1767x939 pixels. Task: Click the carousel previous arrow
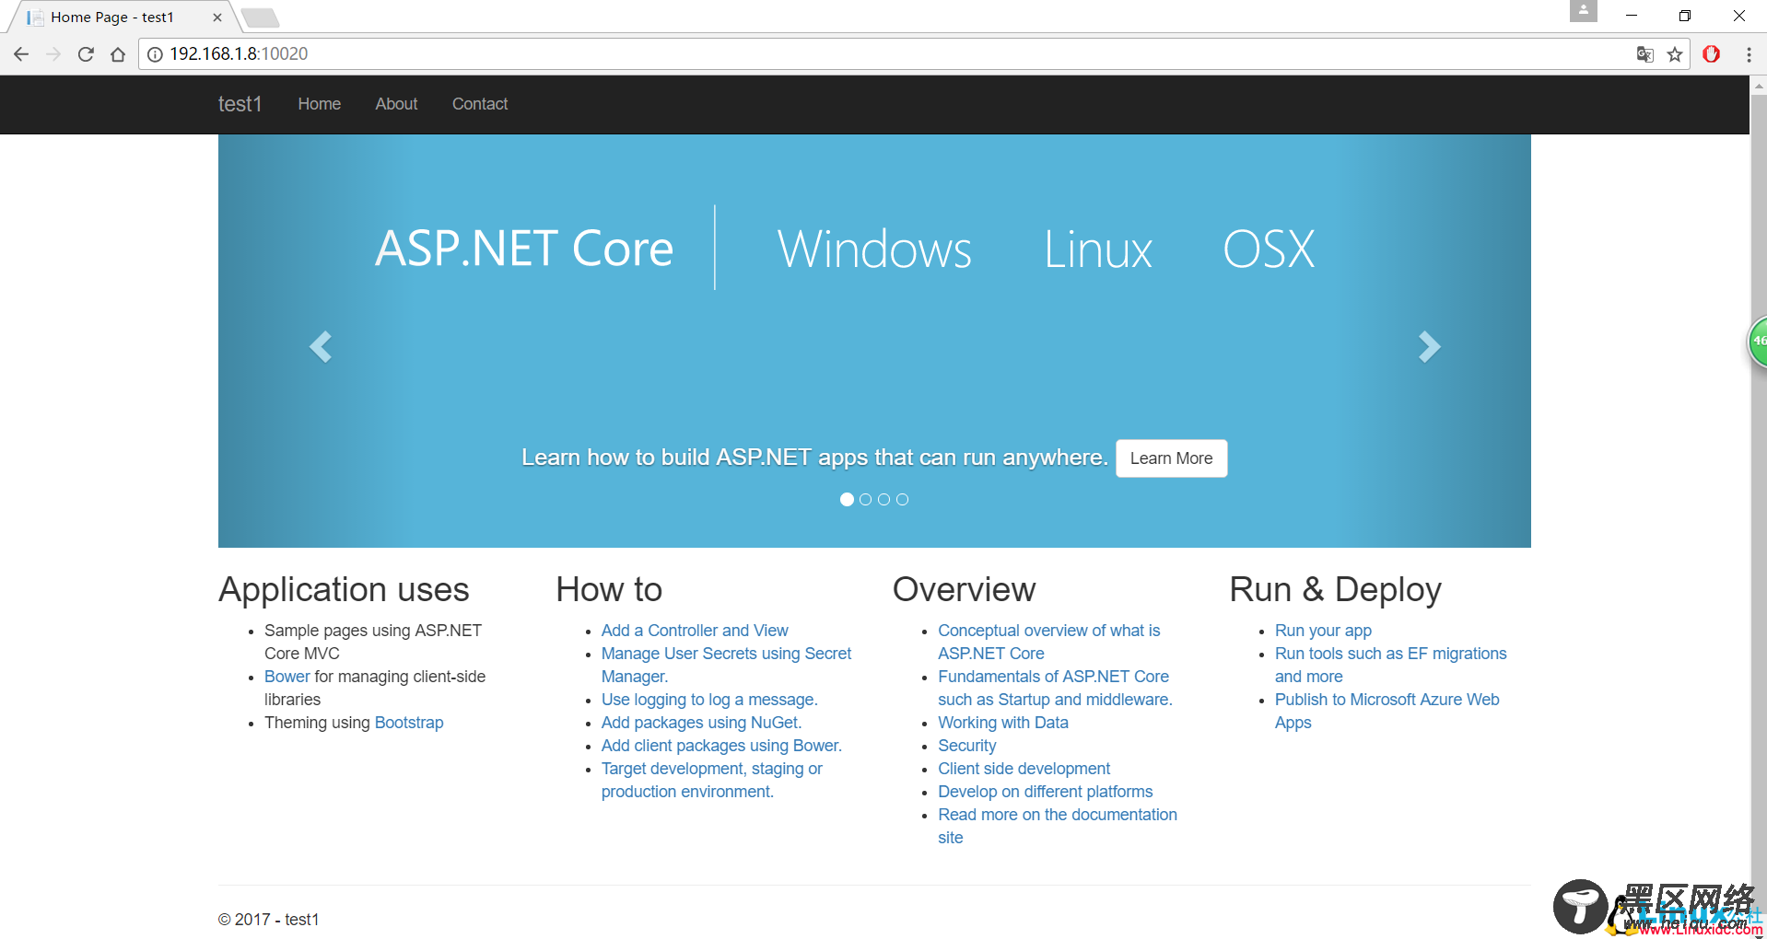point(320,347)
